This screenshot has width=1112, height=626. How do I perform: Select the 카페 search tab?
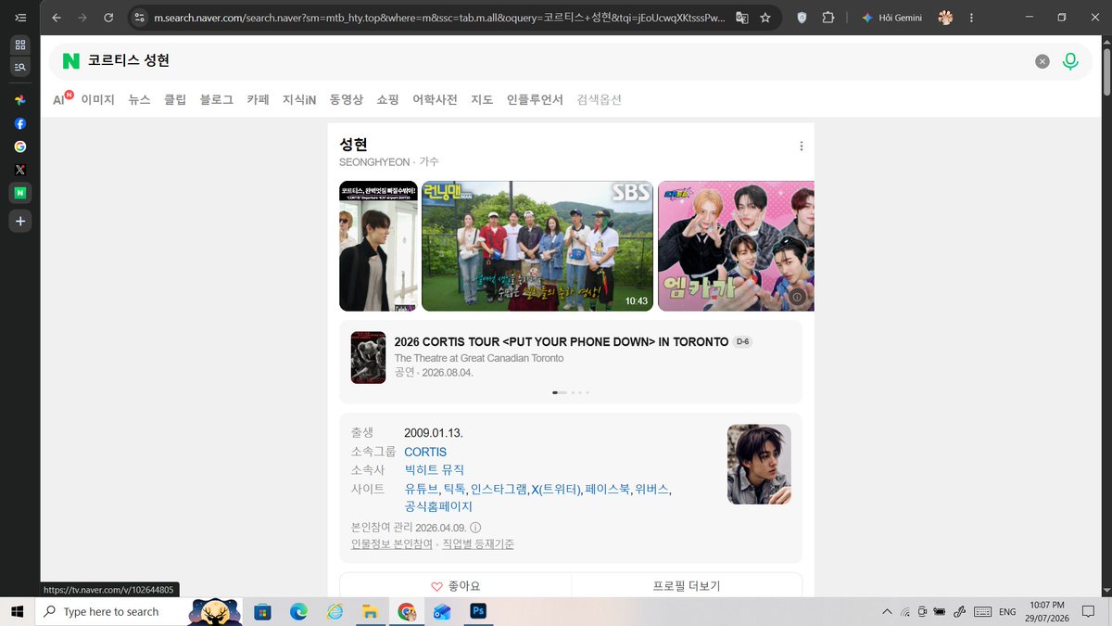tap(258, 99)
